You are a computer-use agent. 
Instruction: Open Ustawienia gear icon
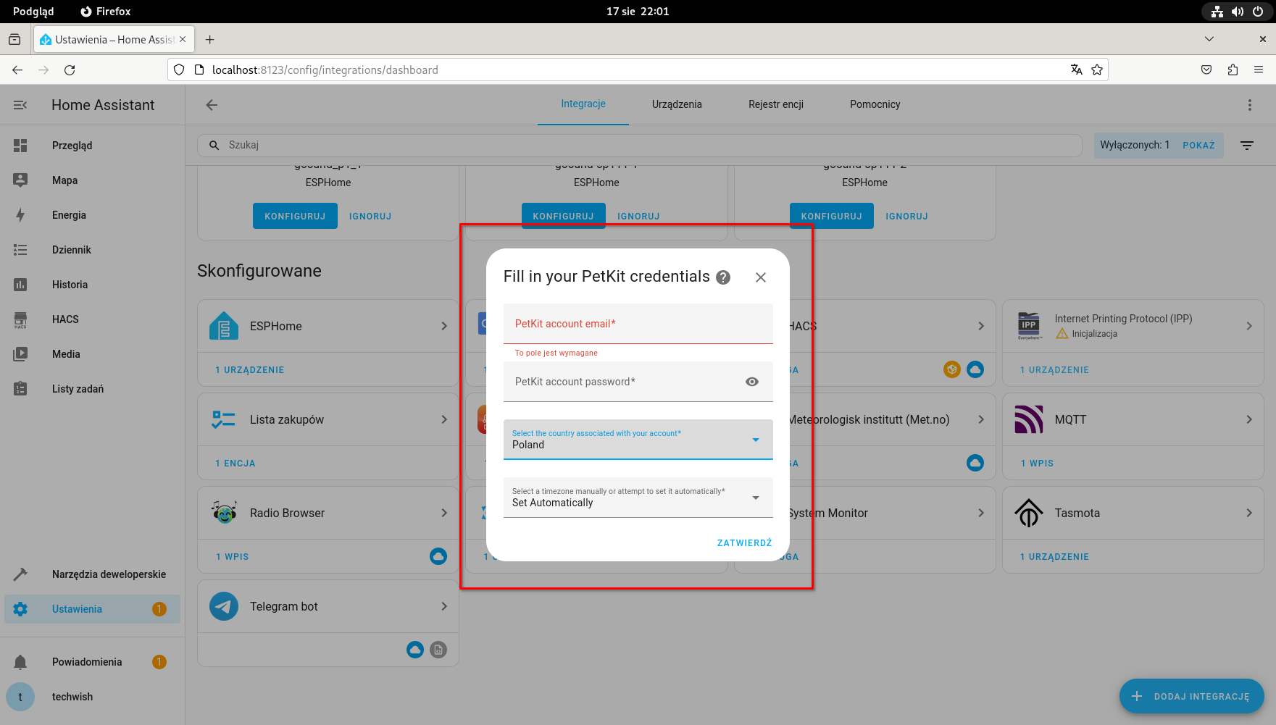[20, 609]
